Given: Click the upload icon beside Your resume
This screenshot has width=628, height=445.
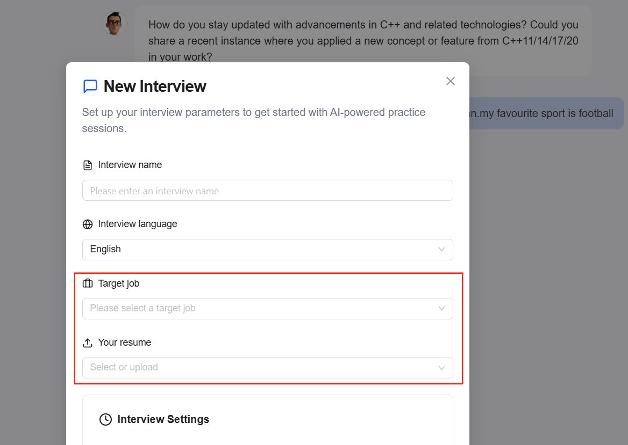Looking at the screenshot, I should click(x=88, y=342).
